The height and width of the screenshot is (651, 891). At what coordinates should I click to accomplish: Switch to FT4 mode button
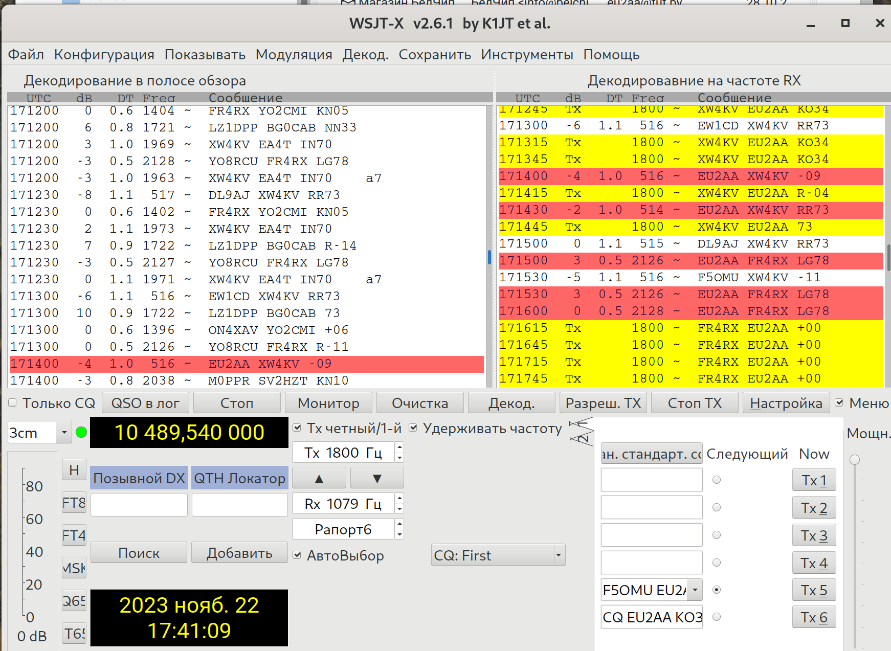[74, 535]
